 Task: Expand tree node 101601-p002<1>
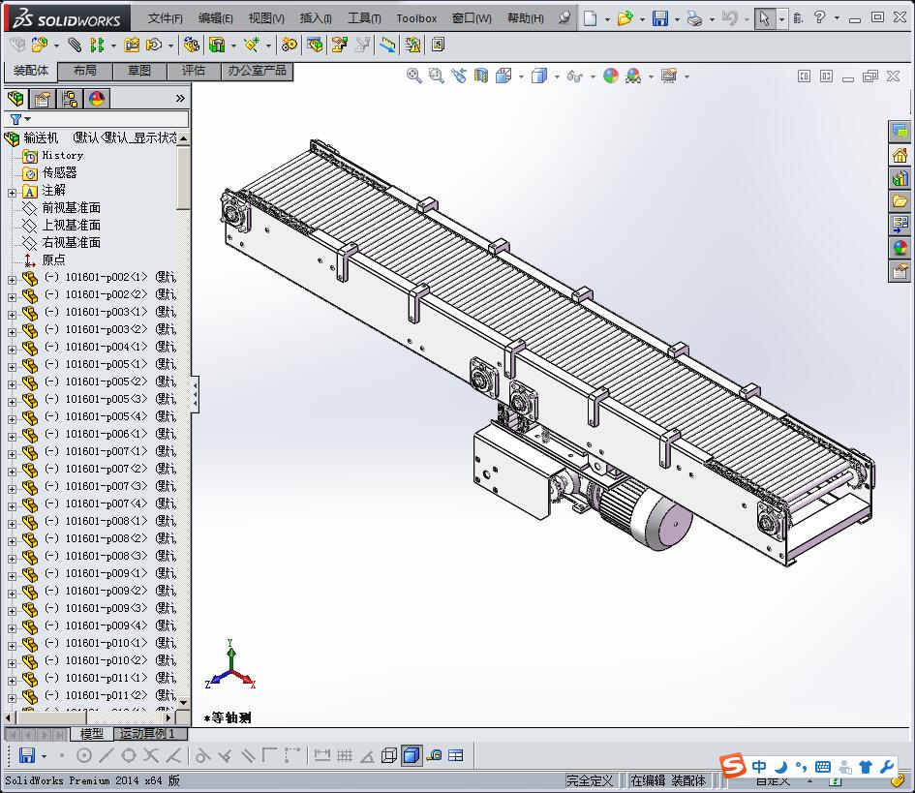[12, 280]
